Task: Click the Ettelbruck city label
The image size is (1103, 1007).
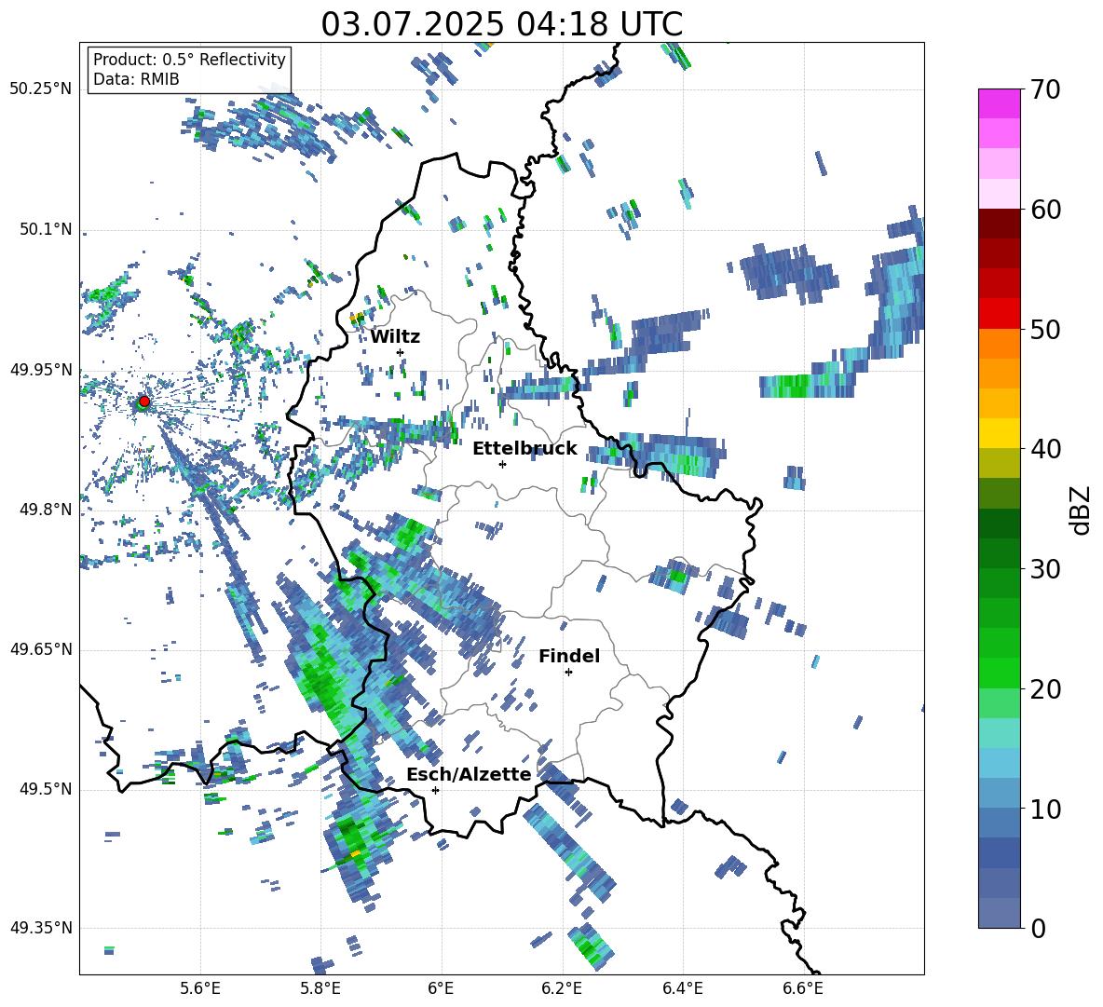Action: tap(524, 449)
